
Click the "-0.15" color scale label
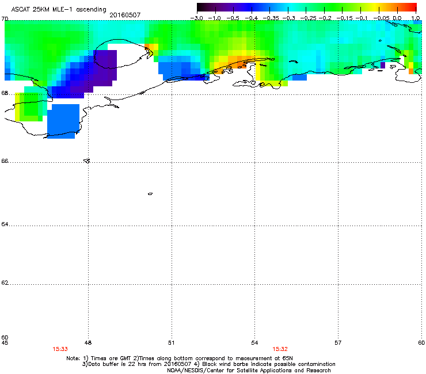point(344,18)
